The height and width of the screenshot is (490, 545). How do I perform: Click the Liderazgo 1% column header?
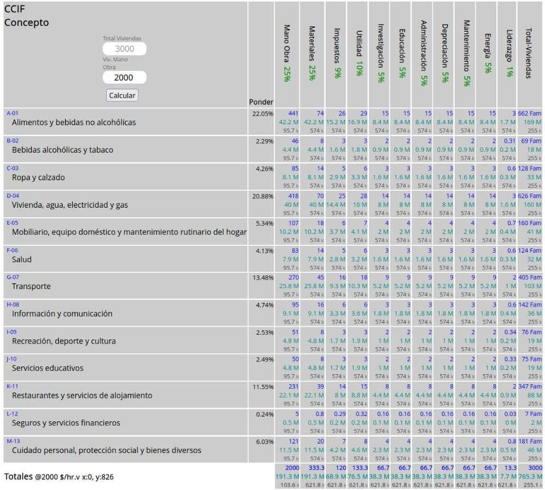[x=509, y=53]
